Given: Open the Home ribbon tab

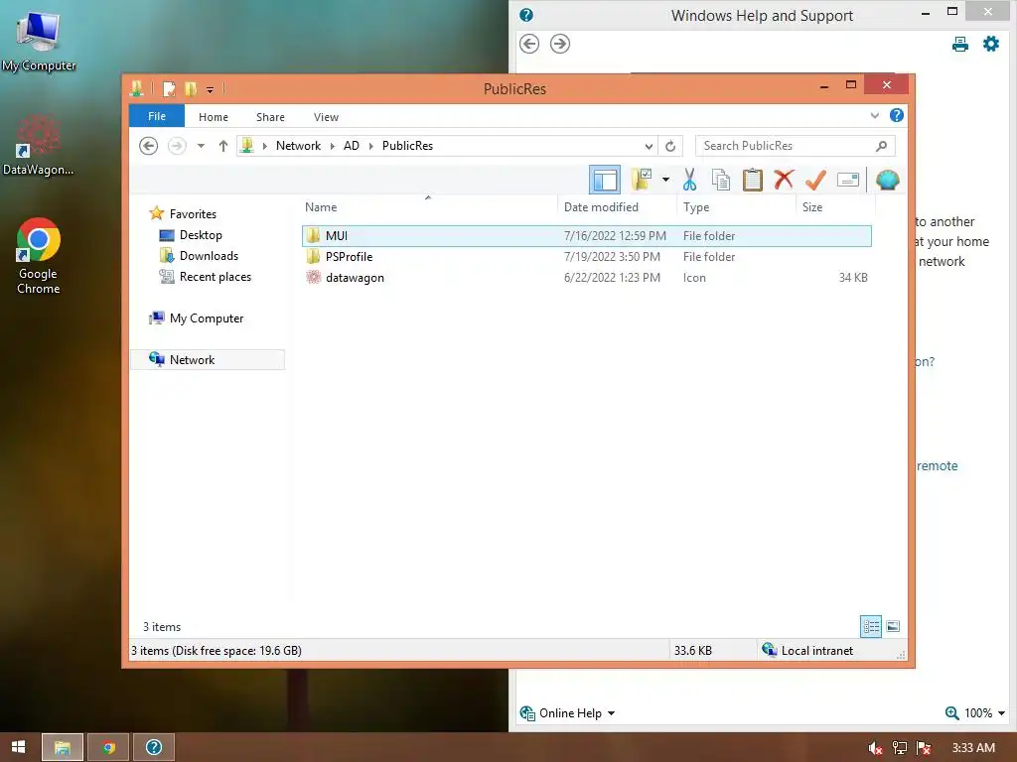Looking at the screenshot, I should pos(214,117).
